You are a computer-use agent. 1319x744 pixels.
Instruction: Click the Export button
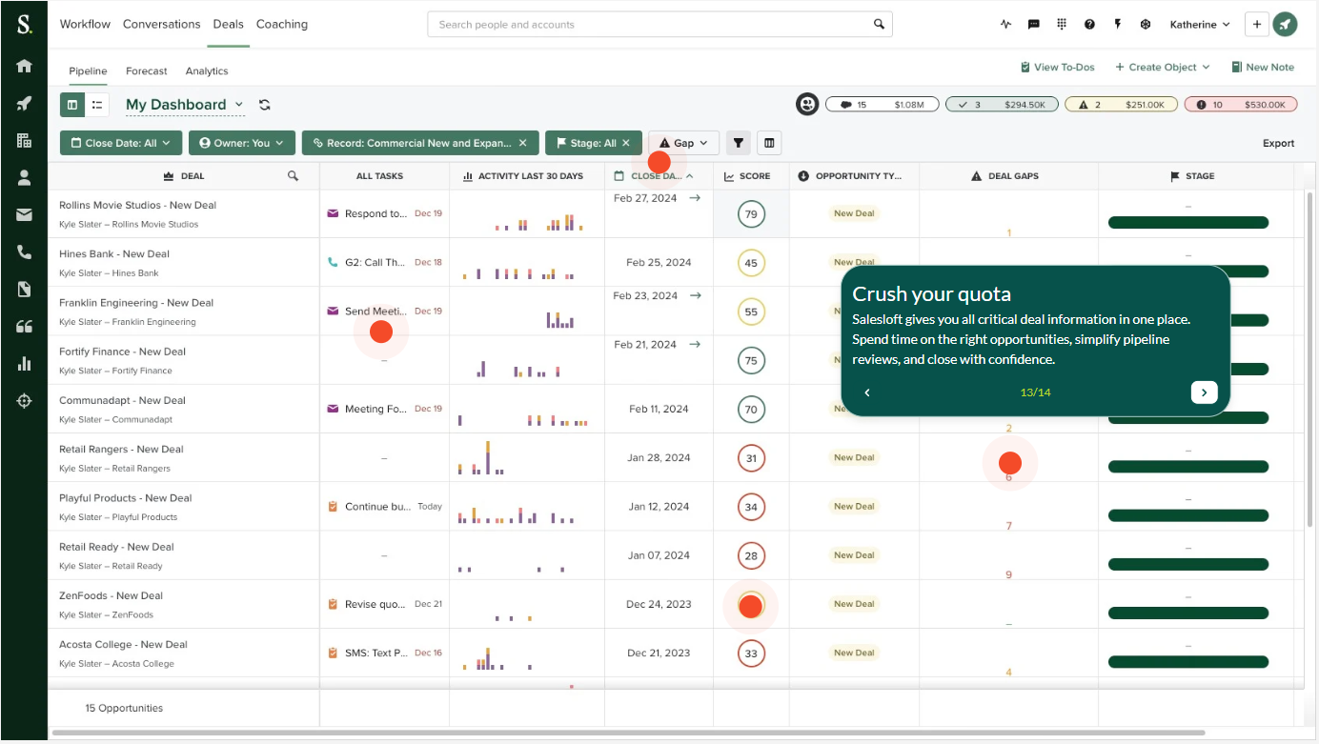point(1278,143)
